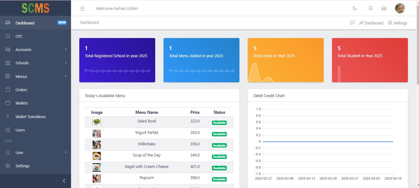Screen dimensions: 419x188
Task: Expand the Schools submenu chevron
Action: point(66,63)
